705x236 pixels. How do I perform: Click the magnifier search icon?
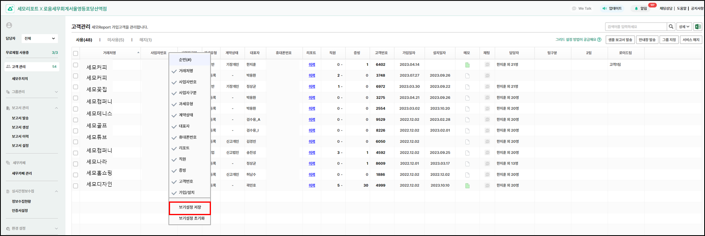(x=671, y=27)
